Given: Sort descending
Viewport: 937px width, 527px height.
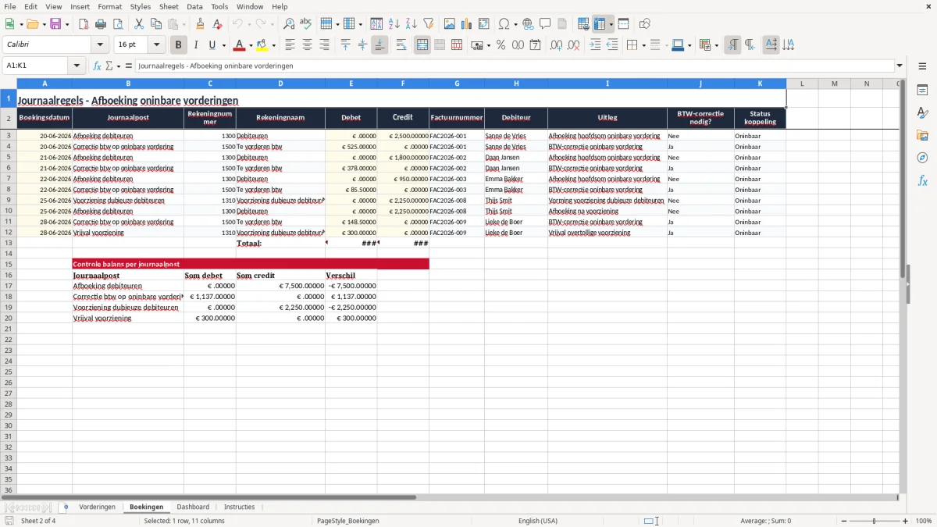Looking at the screenshot, I should 411,24.
